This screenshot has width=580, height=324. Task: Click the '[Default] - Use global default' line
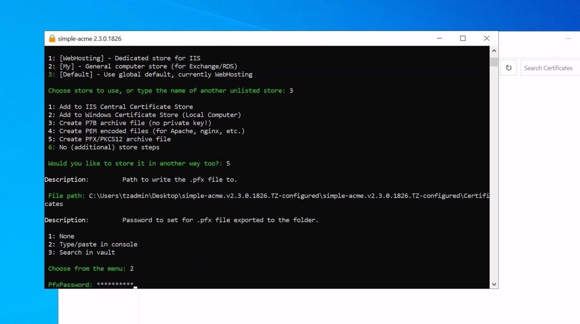pos(150,75)
